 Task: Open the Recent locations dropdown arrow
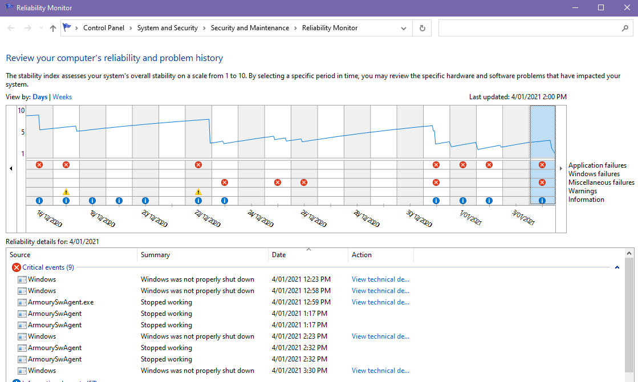pyautogui.click(x=40, y=28)
